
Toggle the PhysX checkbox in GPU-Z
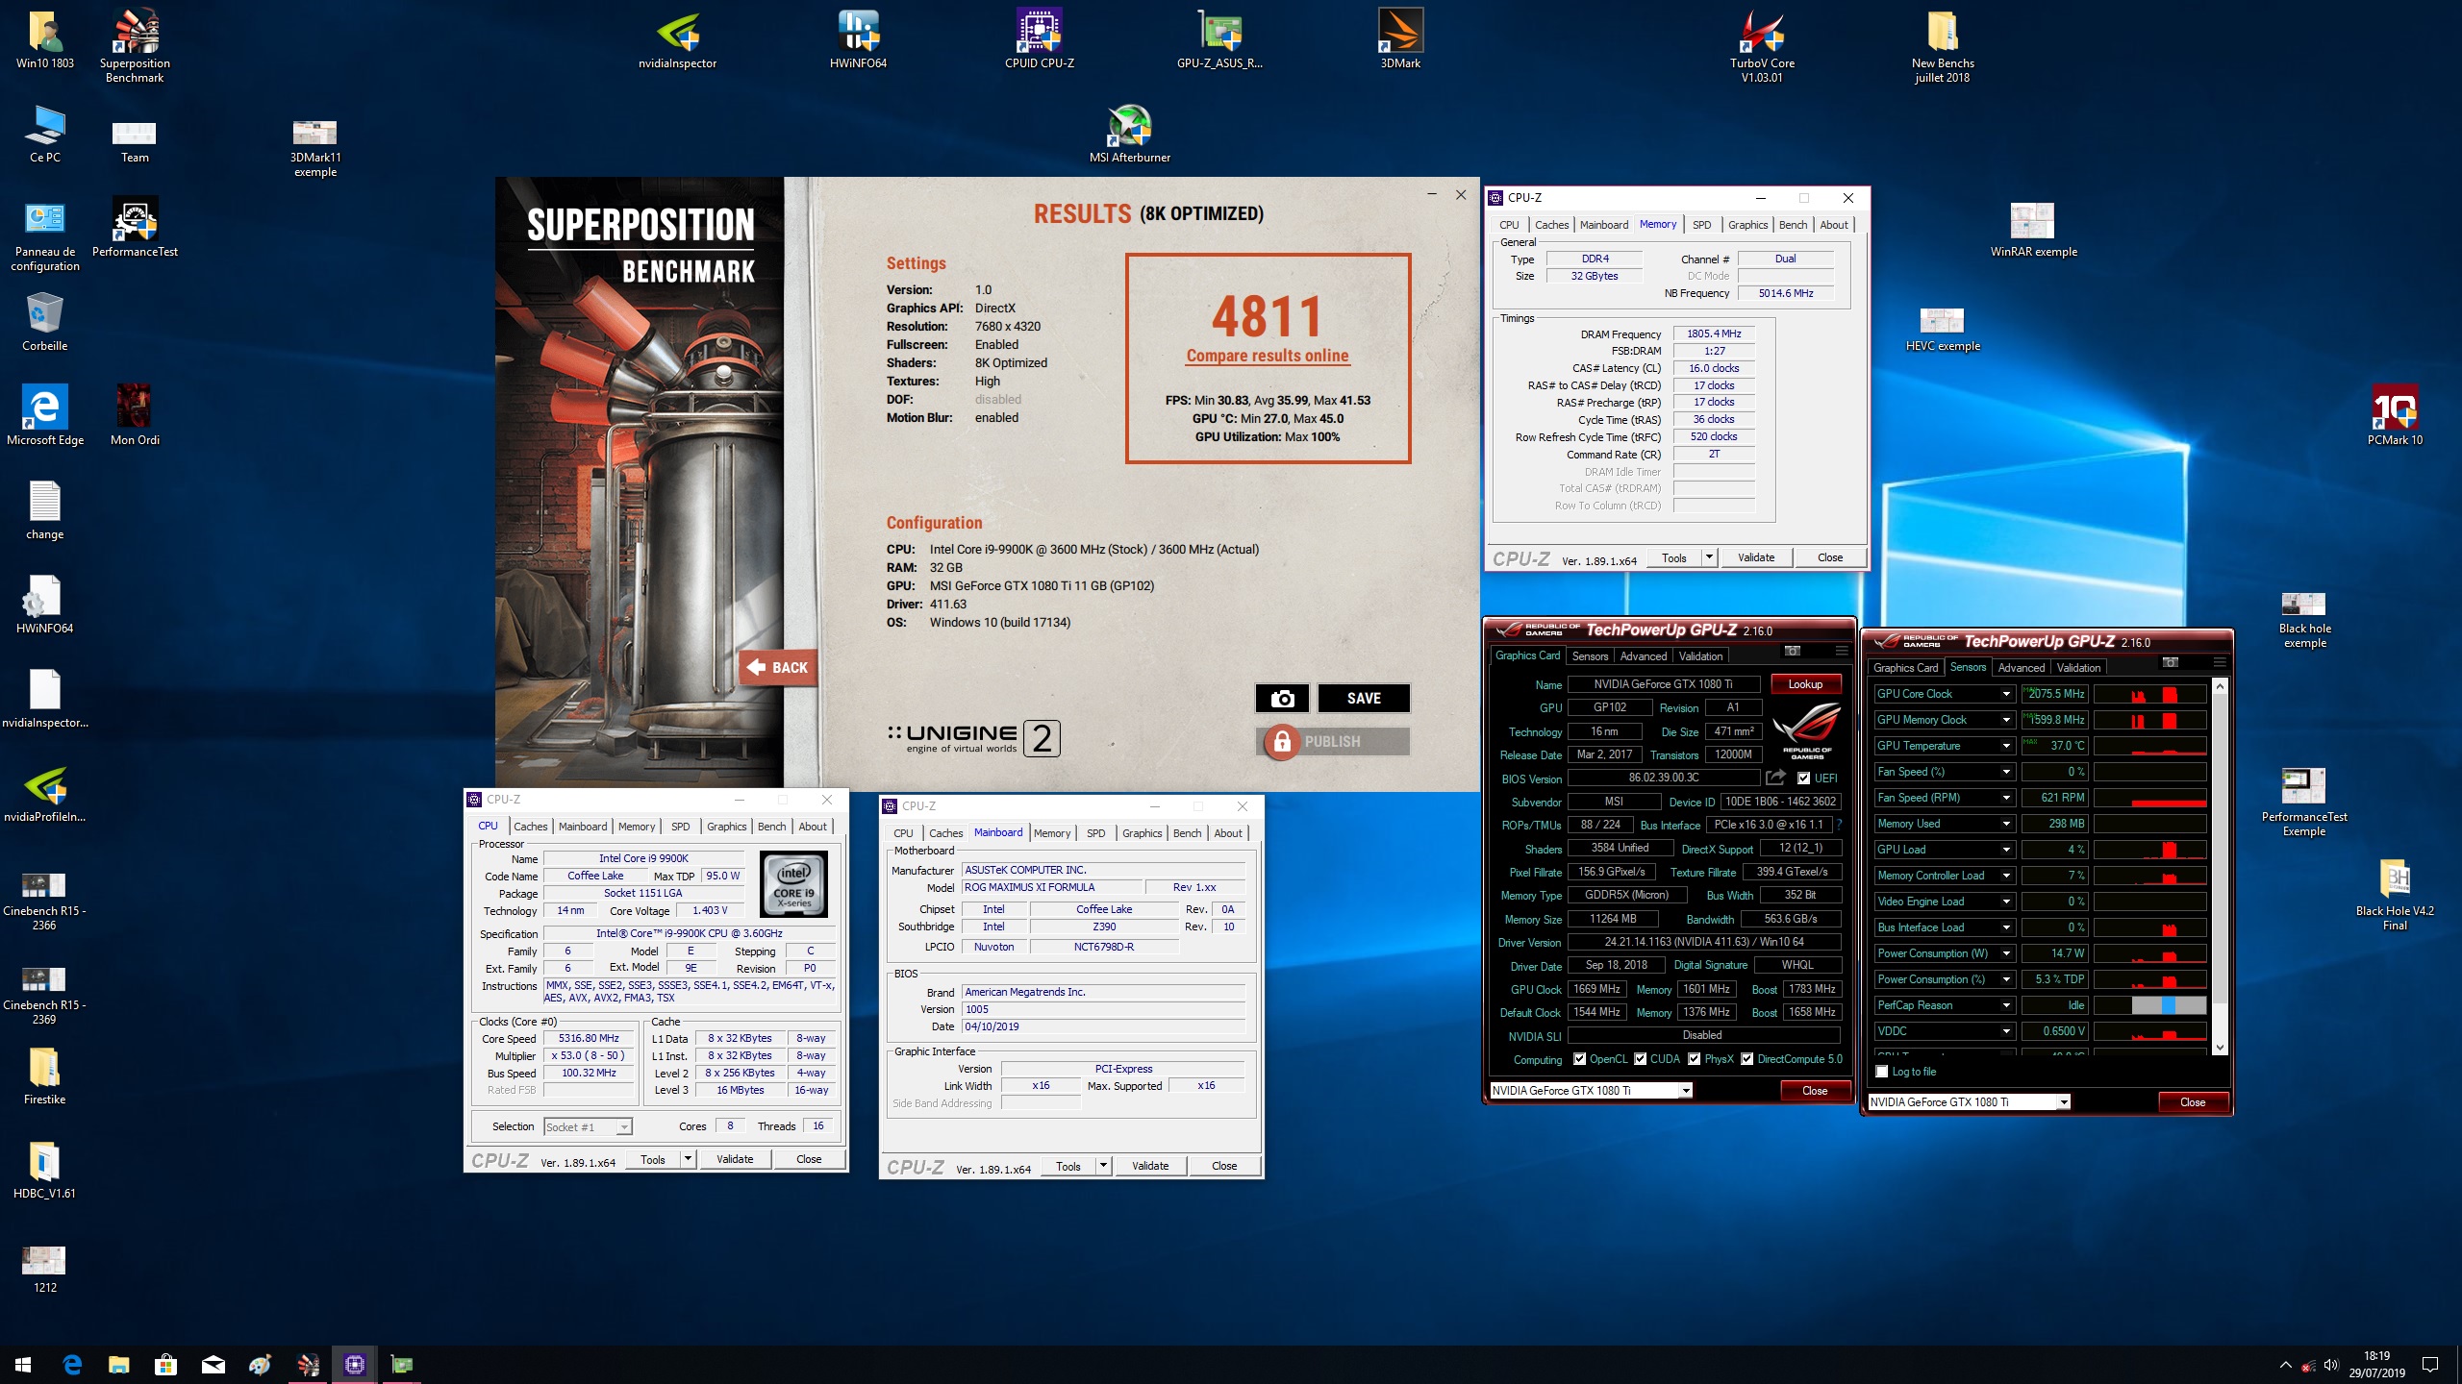(x=1694, y=1059)
